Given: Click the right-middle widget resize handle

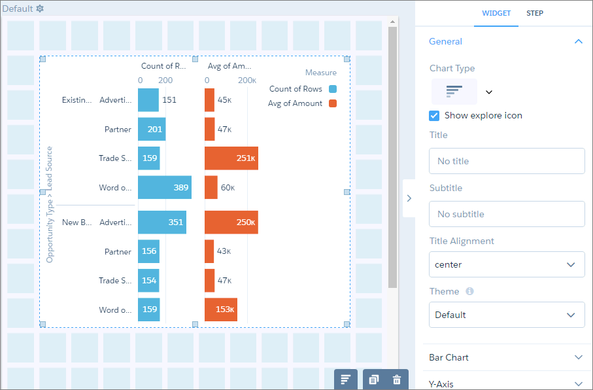Looking at the screenshot, I should 347,192.
